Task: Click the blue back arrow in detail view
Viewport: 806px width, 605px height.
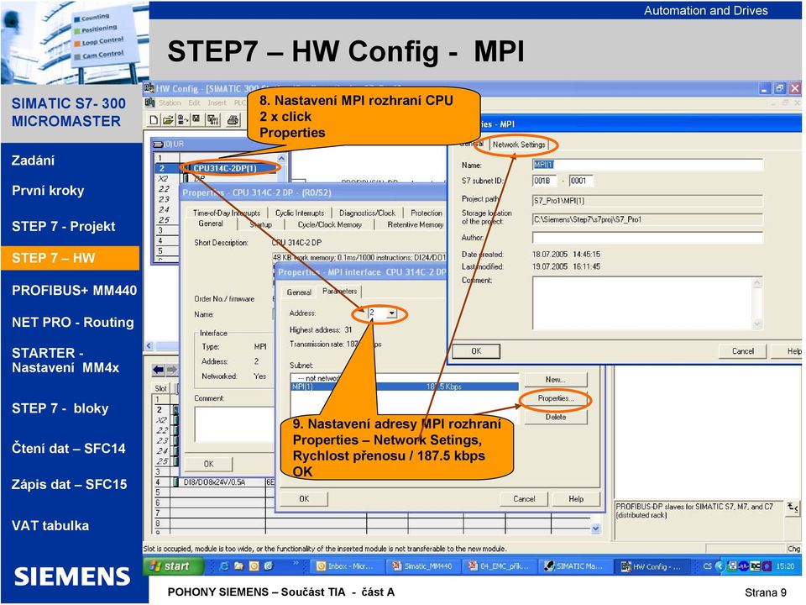Action: pyautogui.click(x=159, y=370)
